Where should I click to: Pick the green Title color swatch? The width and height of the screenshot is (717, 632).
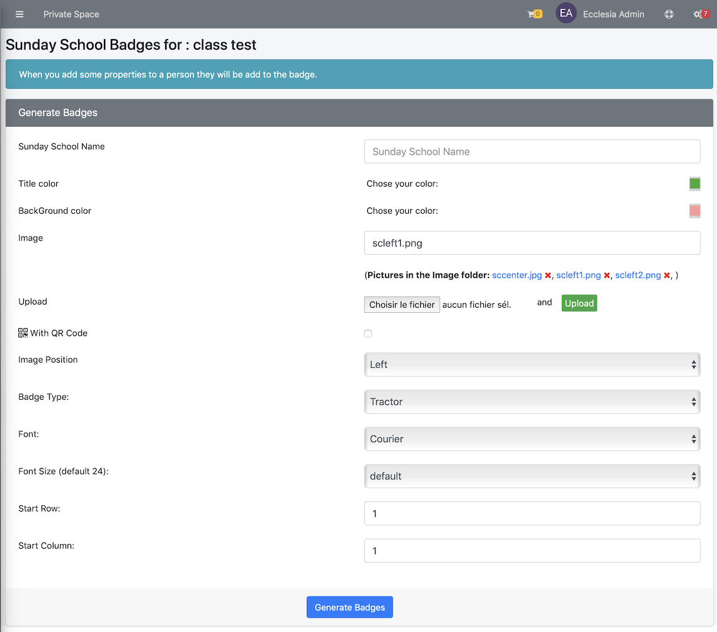tap(694, 184)
